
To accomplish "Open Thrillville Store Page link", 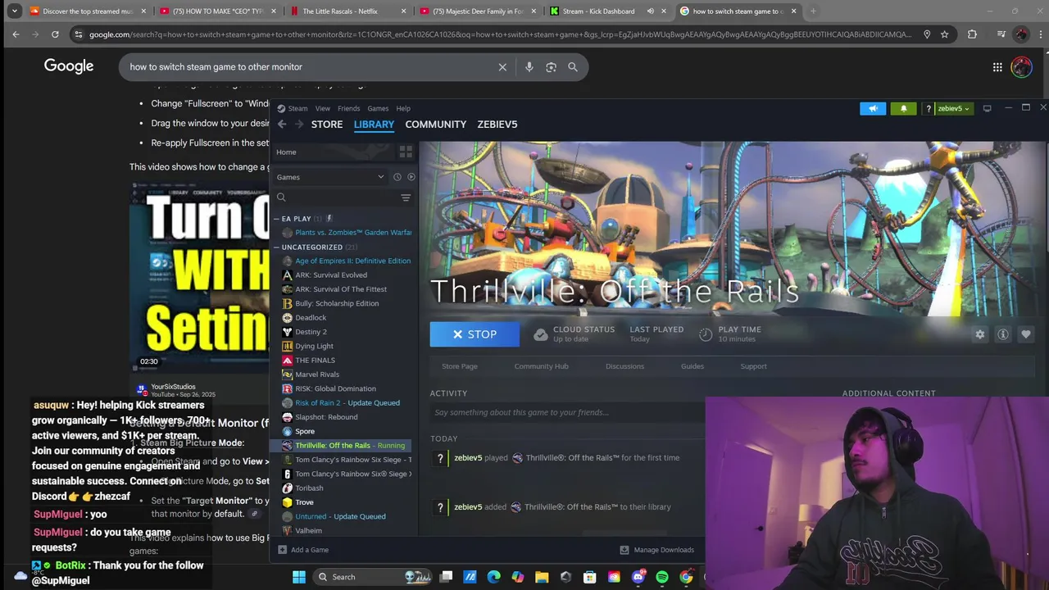I will [x=460, y=366].
